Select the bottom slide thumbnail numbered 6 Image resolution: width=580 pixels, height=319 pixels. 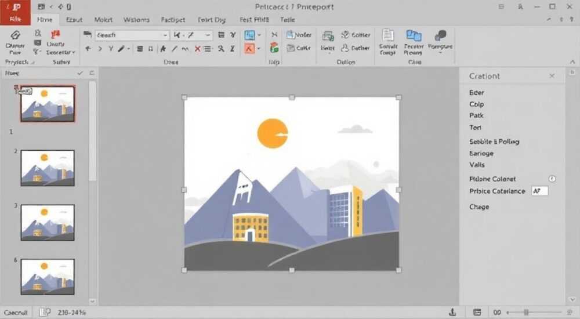[x=48, y=277]
